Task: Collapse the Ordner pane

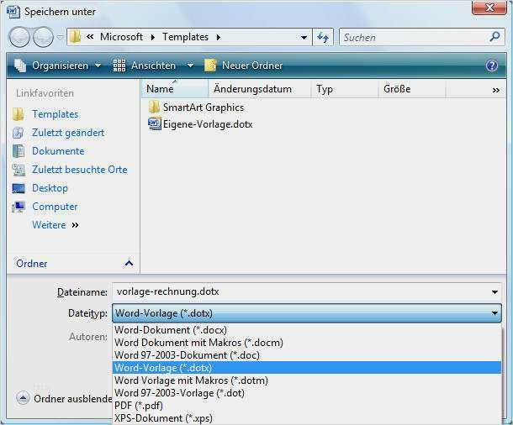Action: click(x=129, y=264)
